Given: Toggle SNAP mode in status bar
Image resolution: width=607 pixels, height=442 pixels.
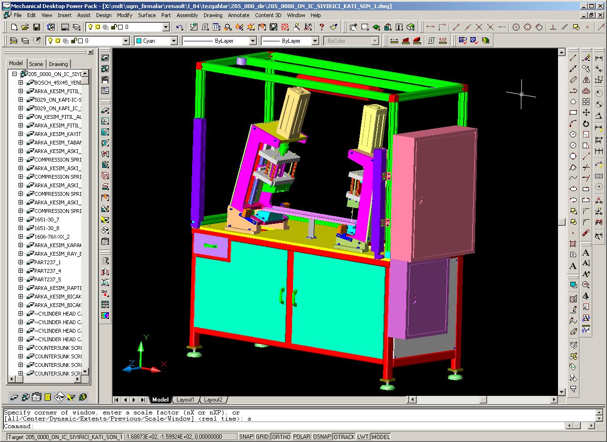Looking at the screenshot, I should [246, 437].
